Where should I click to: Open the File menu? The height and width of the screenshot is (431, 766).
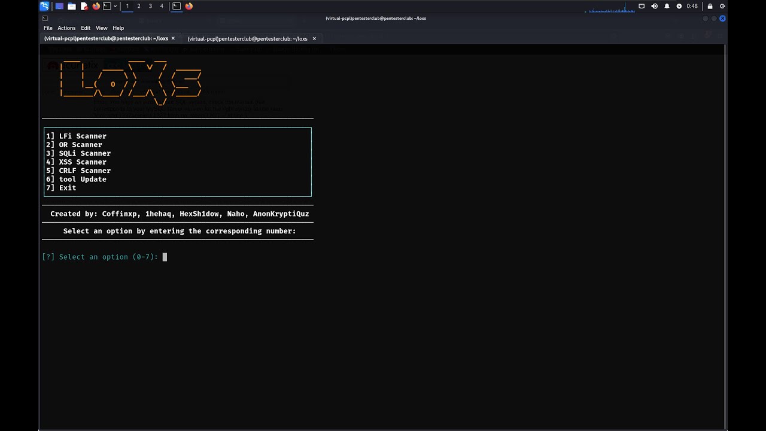click(x=48, y=28)
